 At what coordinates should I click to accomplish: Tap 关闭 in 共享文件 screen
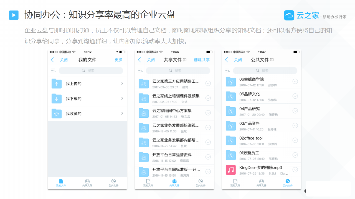point(151,60)
